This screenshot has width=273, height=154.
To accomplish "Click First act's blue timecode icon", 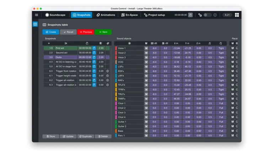I will (94, 48).
